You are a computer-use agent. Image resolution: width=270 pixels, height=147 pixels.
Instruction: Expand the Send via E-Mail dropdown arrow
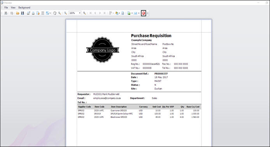click(x=139, y=13)
